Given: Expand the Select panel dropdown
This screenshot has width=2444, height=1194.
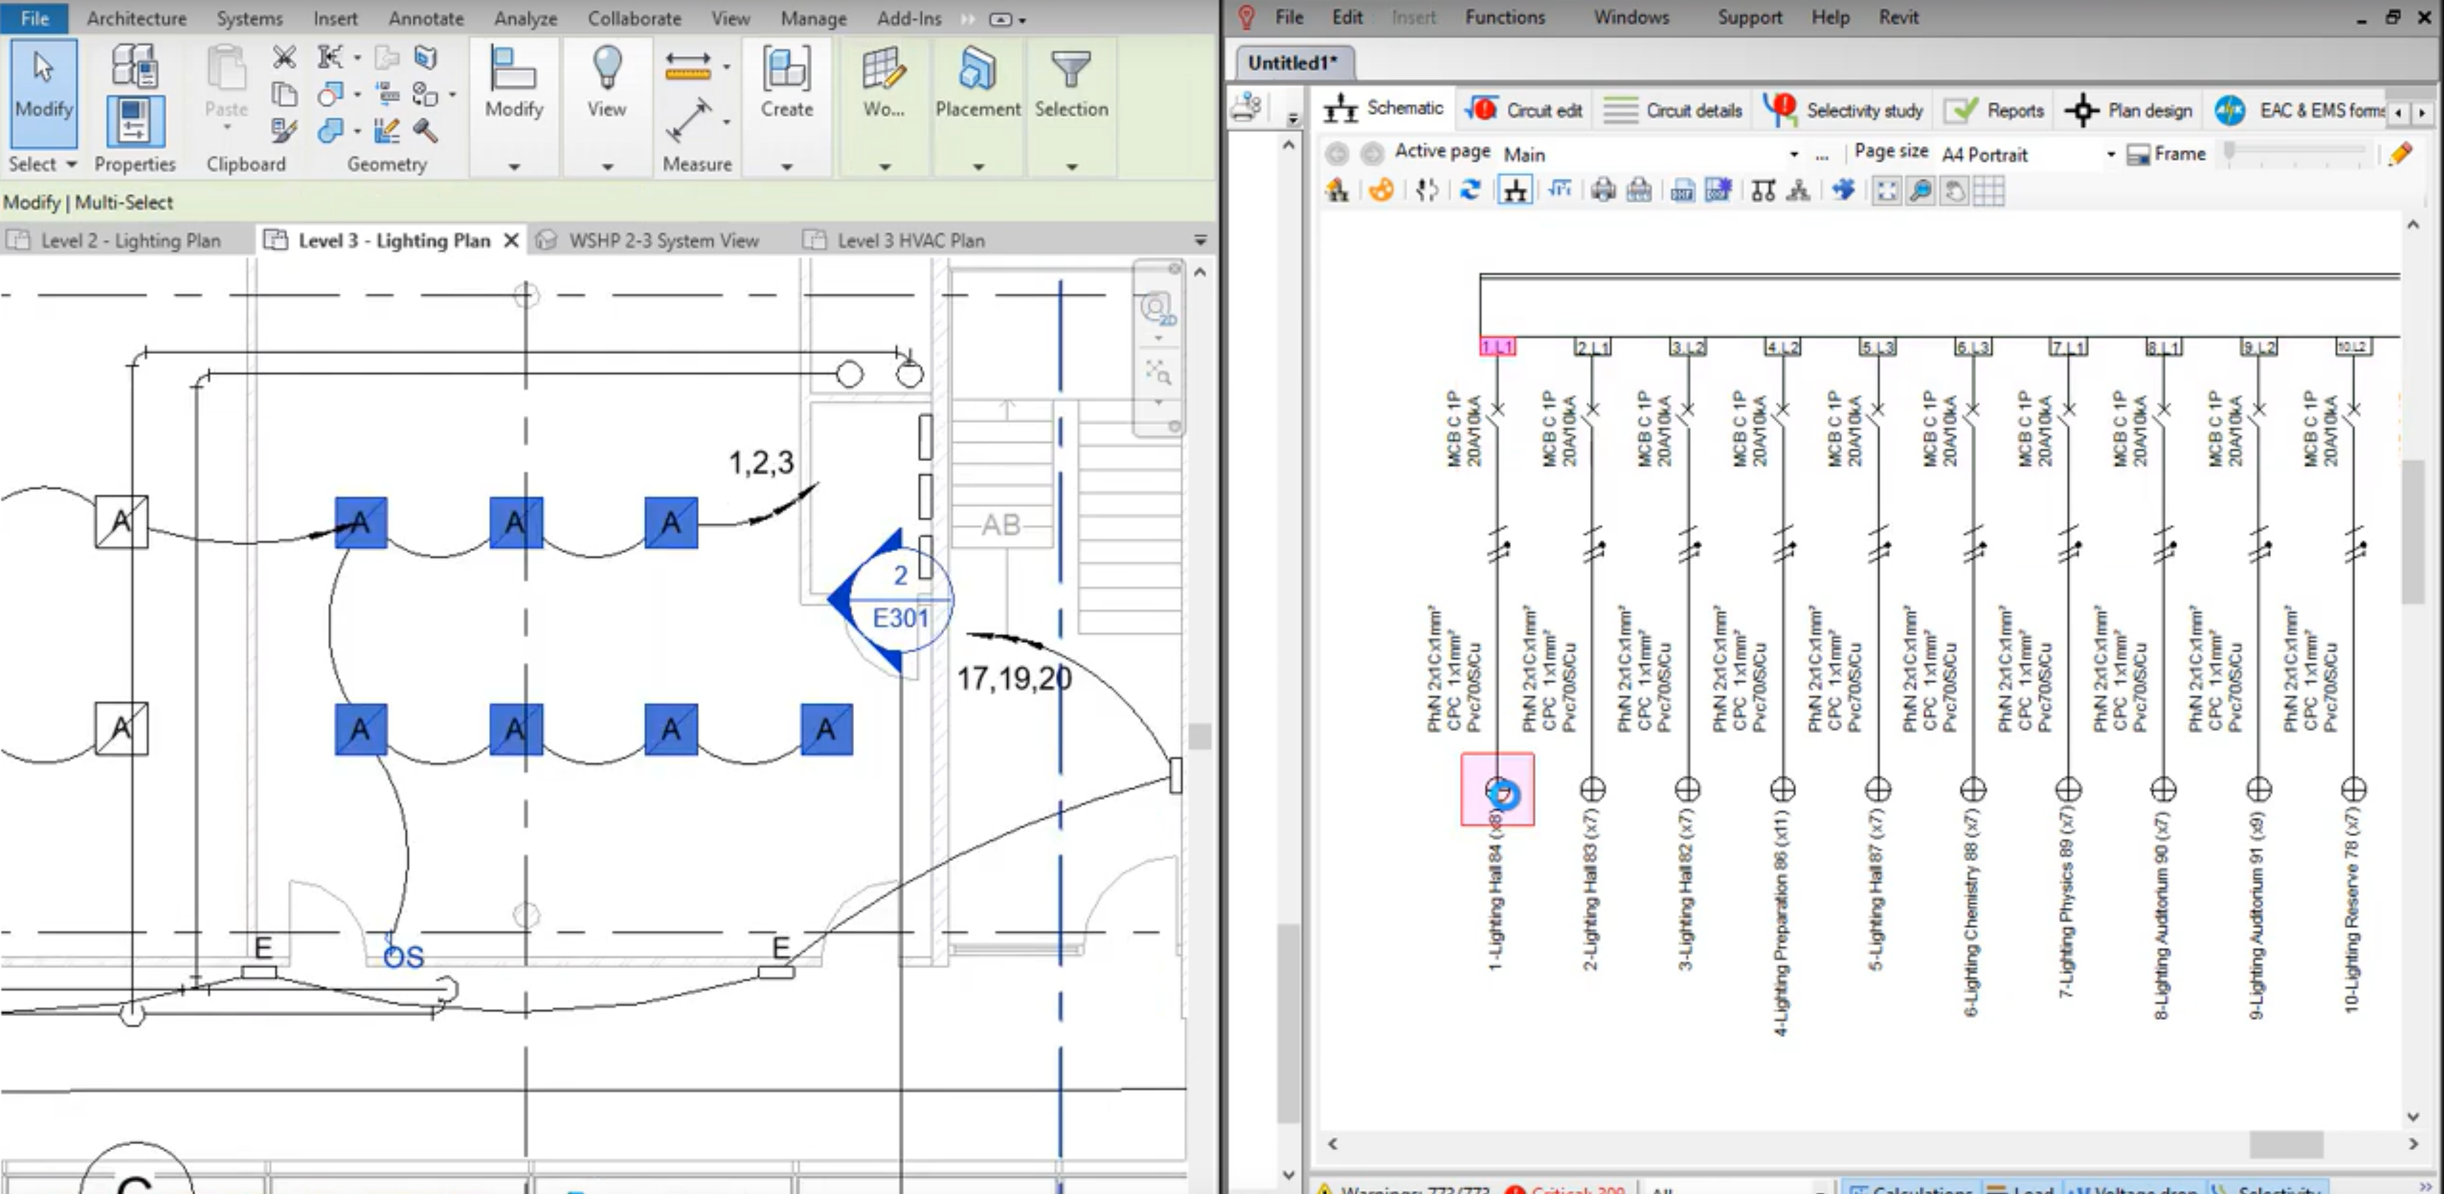Looking at the screenshot, I should point(71,164).
